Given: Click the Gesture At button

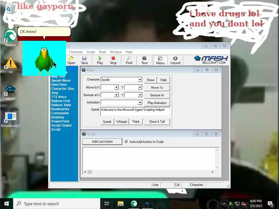Looking at the screenshot, I should tap(157, 95).
